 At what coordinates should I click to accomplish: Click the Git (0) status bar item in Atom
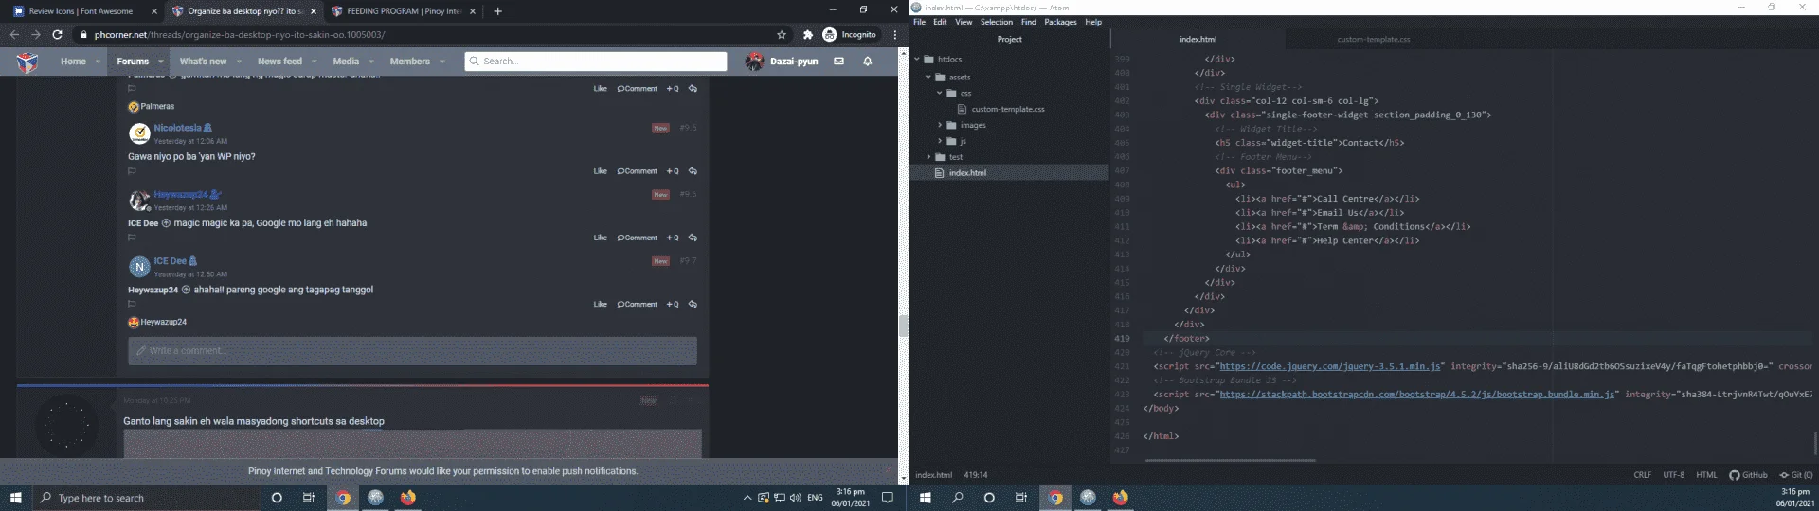(1795, 475)
